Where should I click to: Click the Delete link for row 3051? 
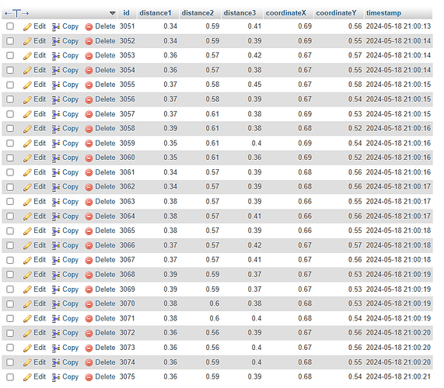[x=105, y=26]
